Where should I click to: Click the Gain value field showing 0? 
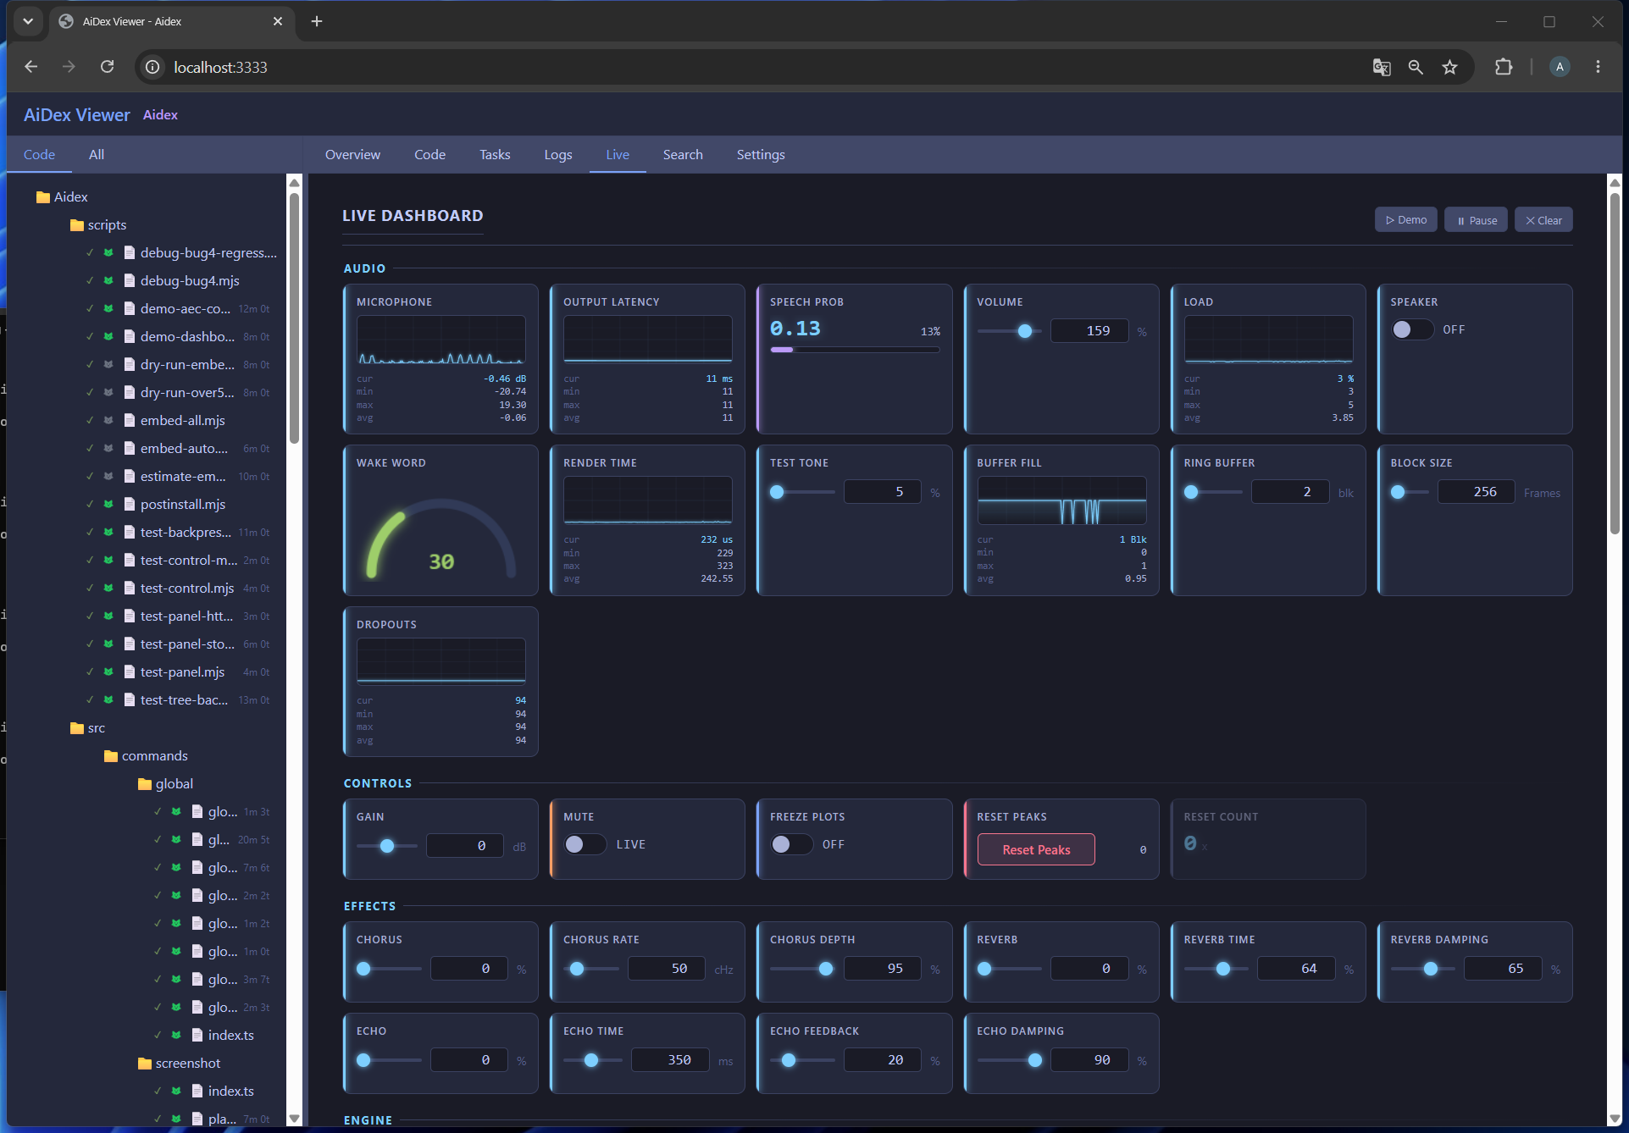(x=464, y=846)
